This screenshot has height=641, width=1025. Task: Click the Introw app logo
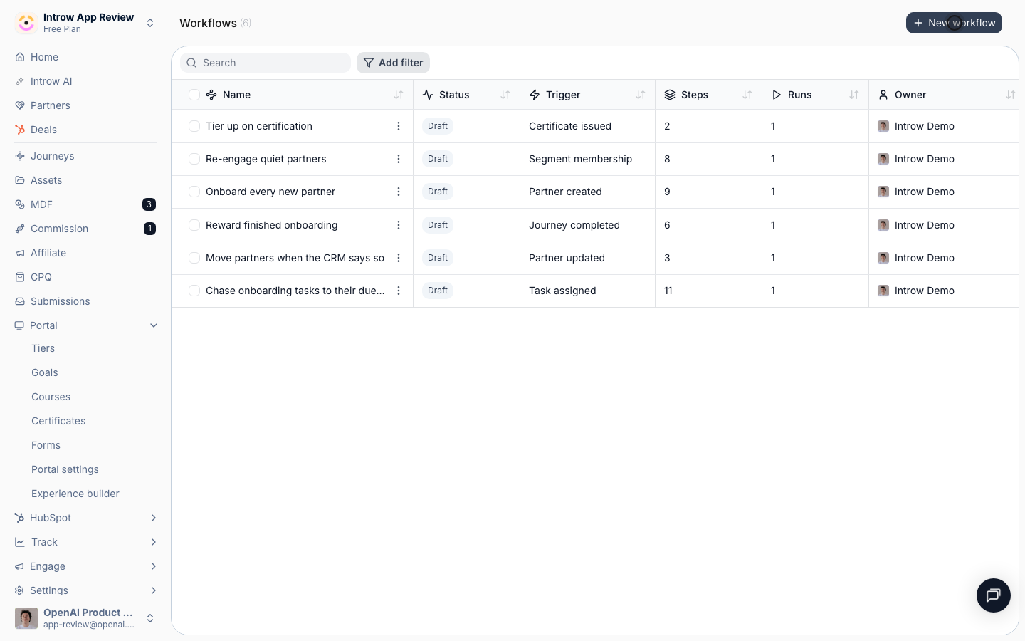click(x=26, y=23)
